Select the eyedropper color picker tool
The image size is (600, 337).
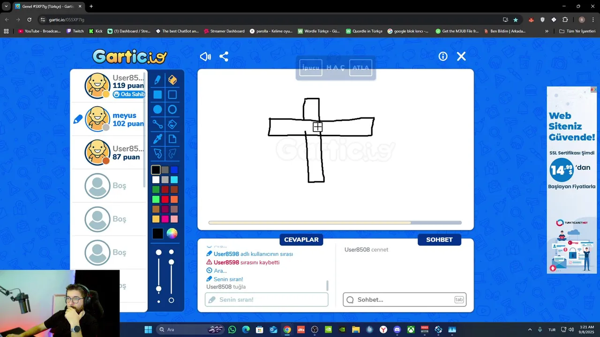[157, 139]
